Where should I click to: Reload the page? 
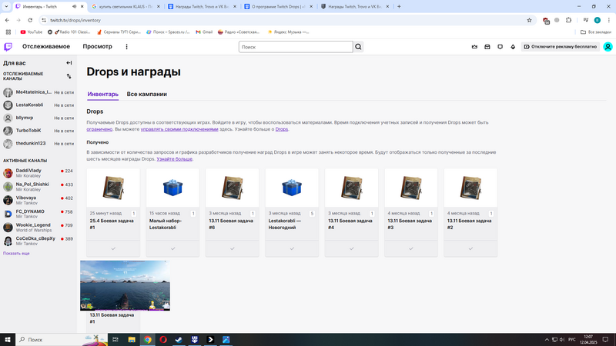(30, 20)
